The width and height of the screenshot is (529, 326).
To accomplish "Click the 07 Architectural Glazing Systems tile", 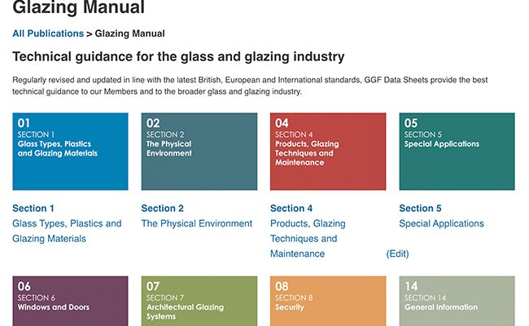I will 199,301.
